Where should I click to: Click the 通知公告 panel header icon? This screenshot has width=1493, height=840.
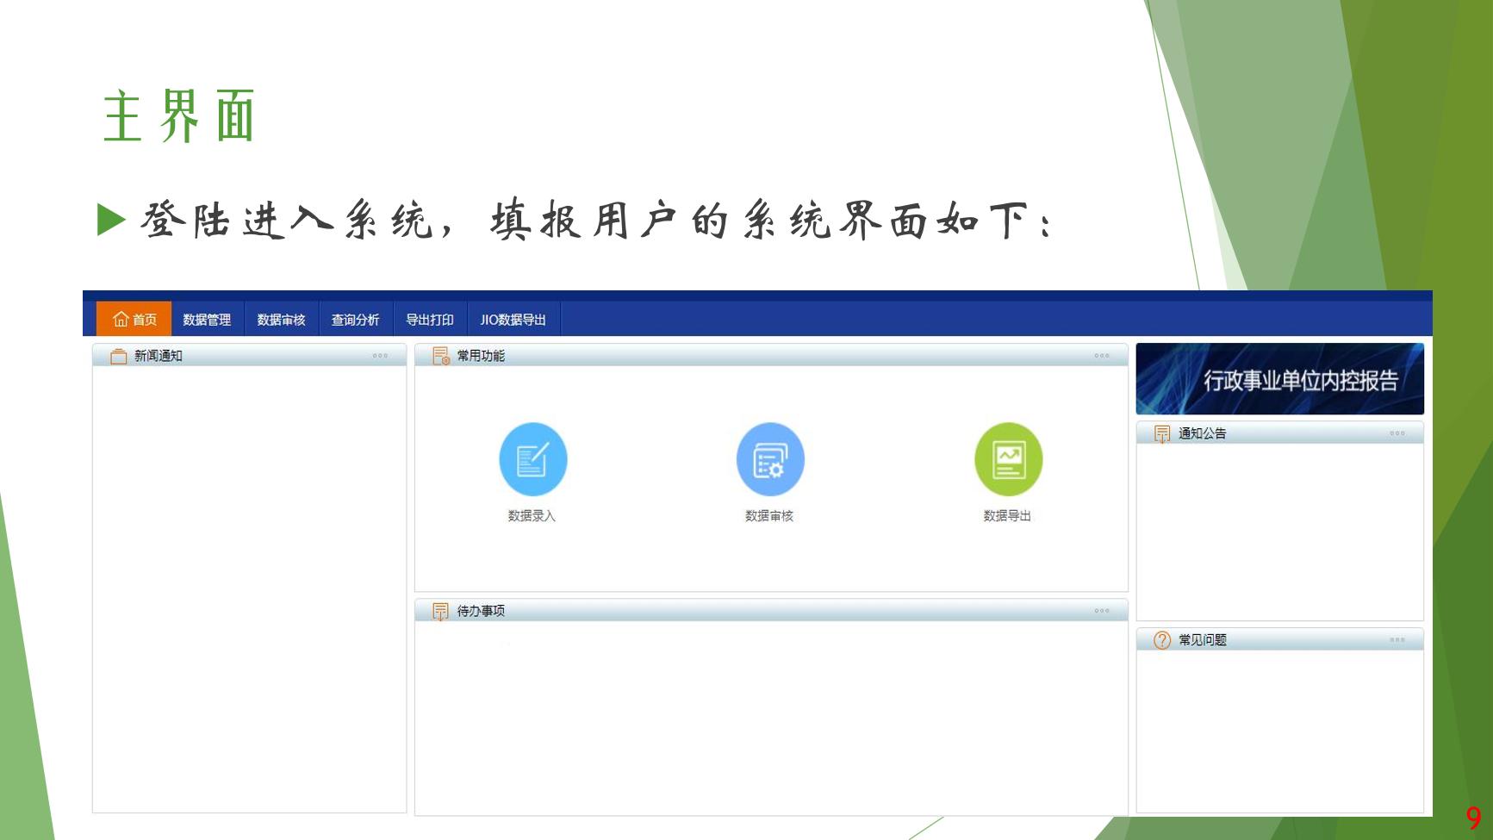(1162, 433)
